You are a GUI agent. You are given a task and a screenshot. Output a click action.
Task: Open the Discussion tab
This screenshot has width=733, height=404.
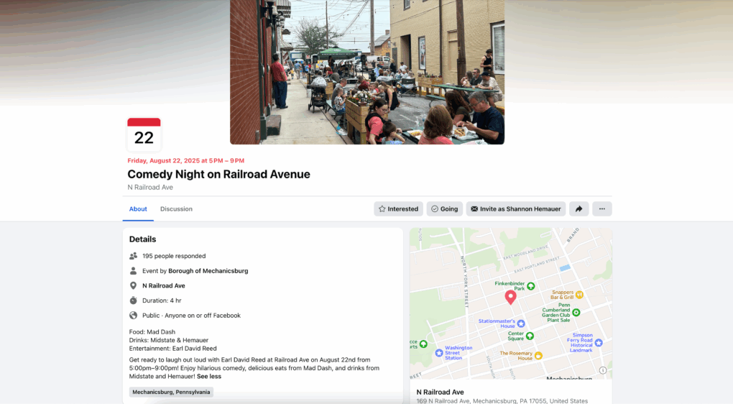tap(176, 209)
